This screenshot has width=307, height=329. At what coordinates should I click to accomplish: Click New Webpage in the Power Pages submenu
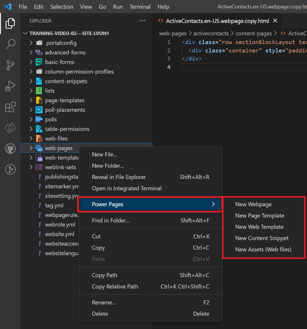[253, 204]
